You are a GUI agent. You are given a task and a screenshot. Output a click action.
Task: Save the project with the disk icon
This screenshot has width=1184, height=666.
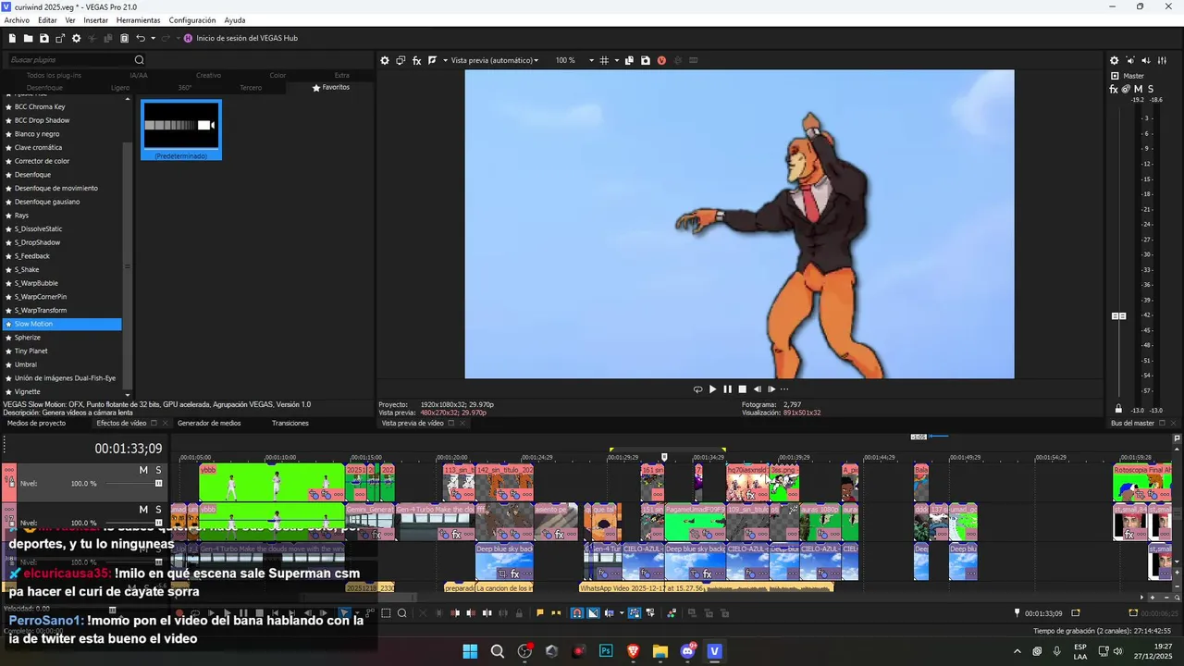(x=43, y=38)
